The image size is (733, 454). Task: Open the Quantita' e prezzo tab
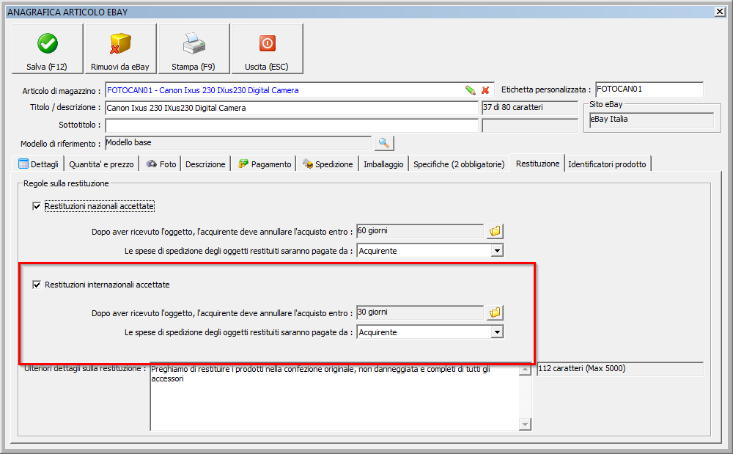pyautogui.click(x=101, y=164)
